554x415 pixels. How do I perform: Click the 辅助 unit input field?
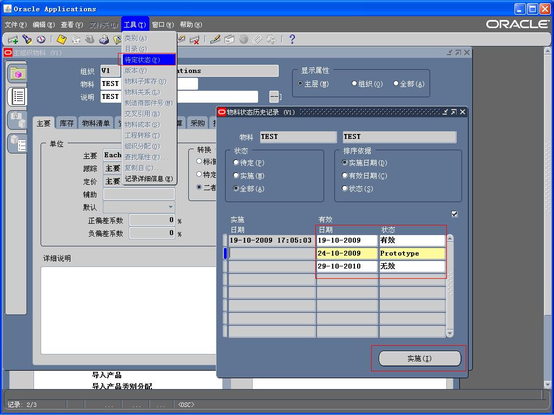pyautogui.click(x=139, y=194)
